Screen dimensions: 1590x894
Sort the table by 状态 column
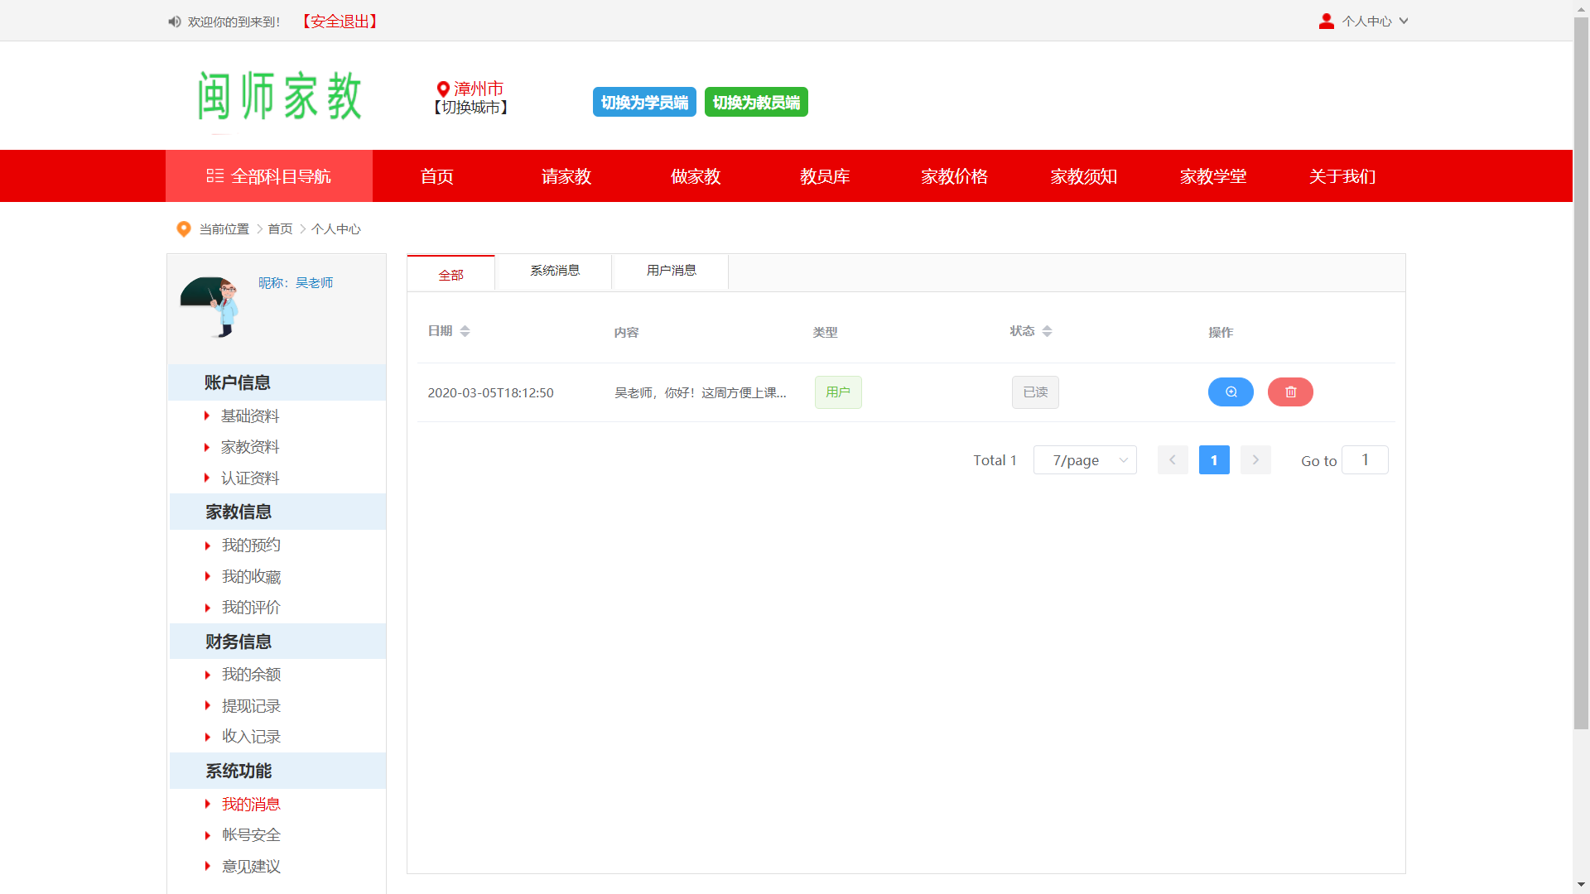(x=1047, y=331)
